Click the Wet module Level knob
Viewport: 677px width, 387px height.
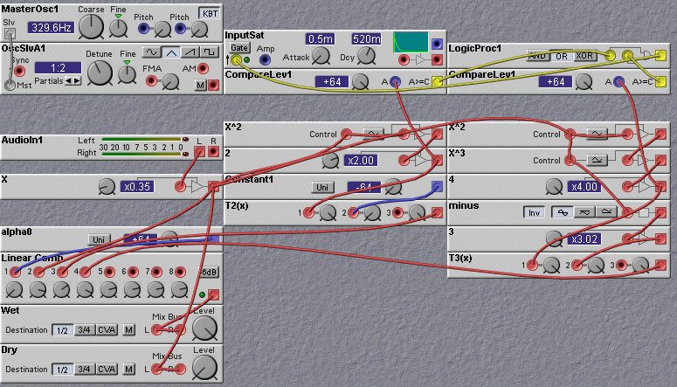[204, 328]
